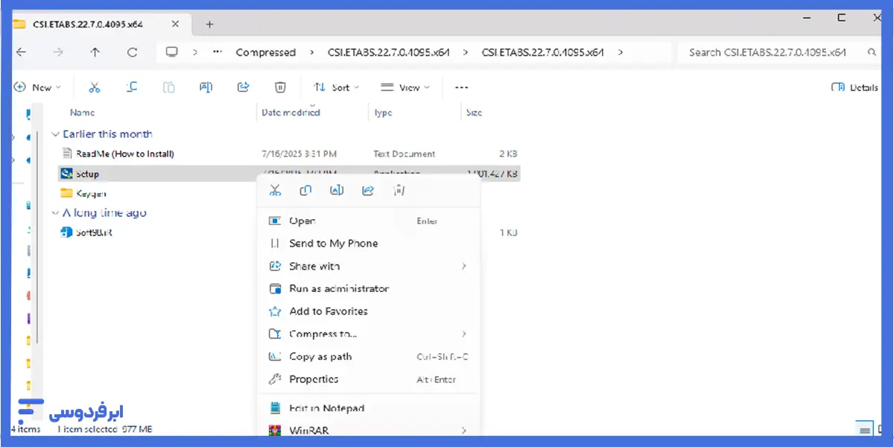Click the Share icon in the context menu
Viewport: 894px width, 447px height.
367,190
